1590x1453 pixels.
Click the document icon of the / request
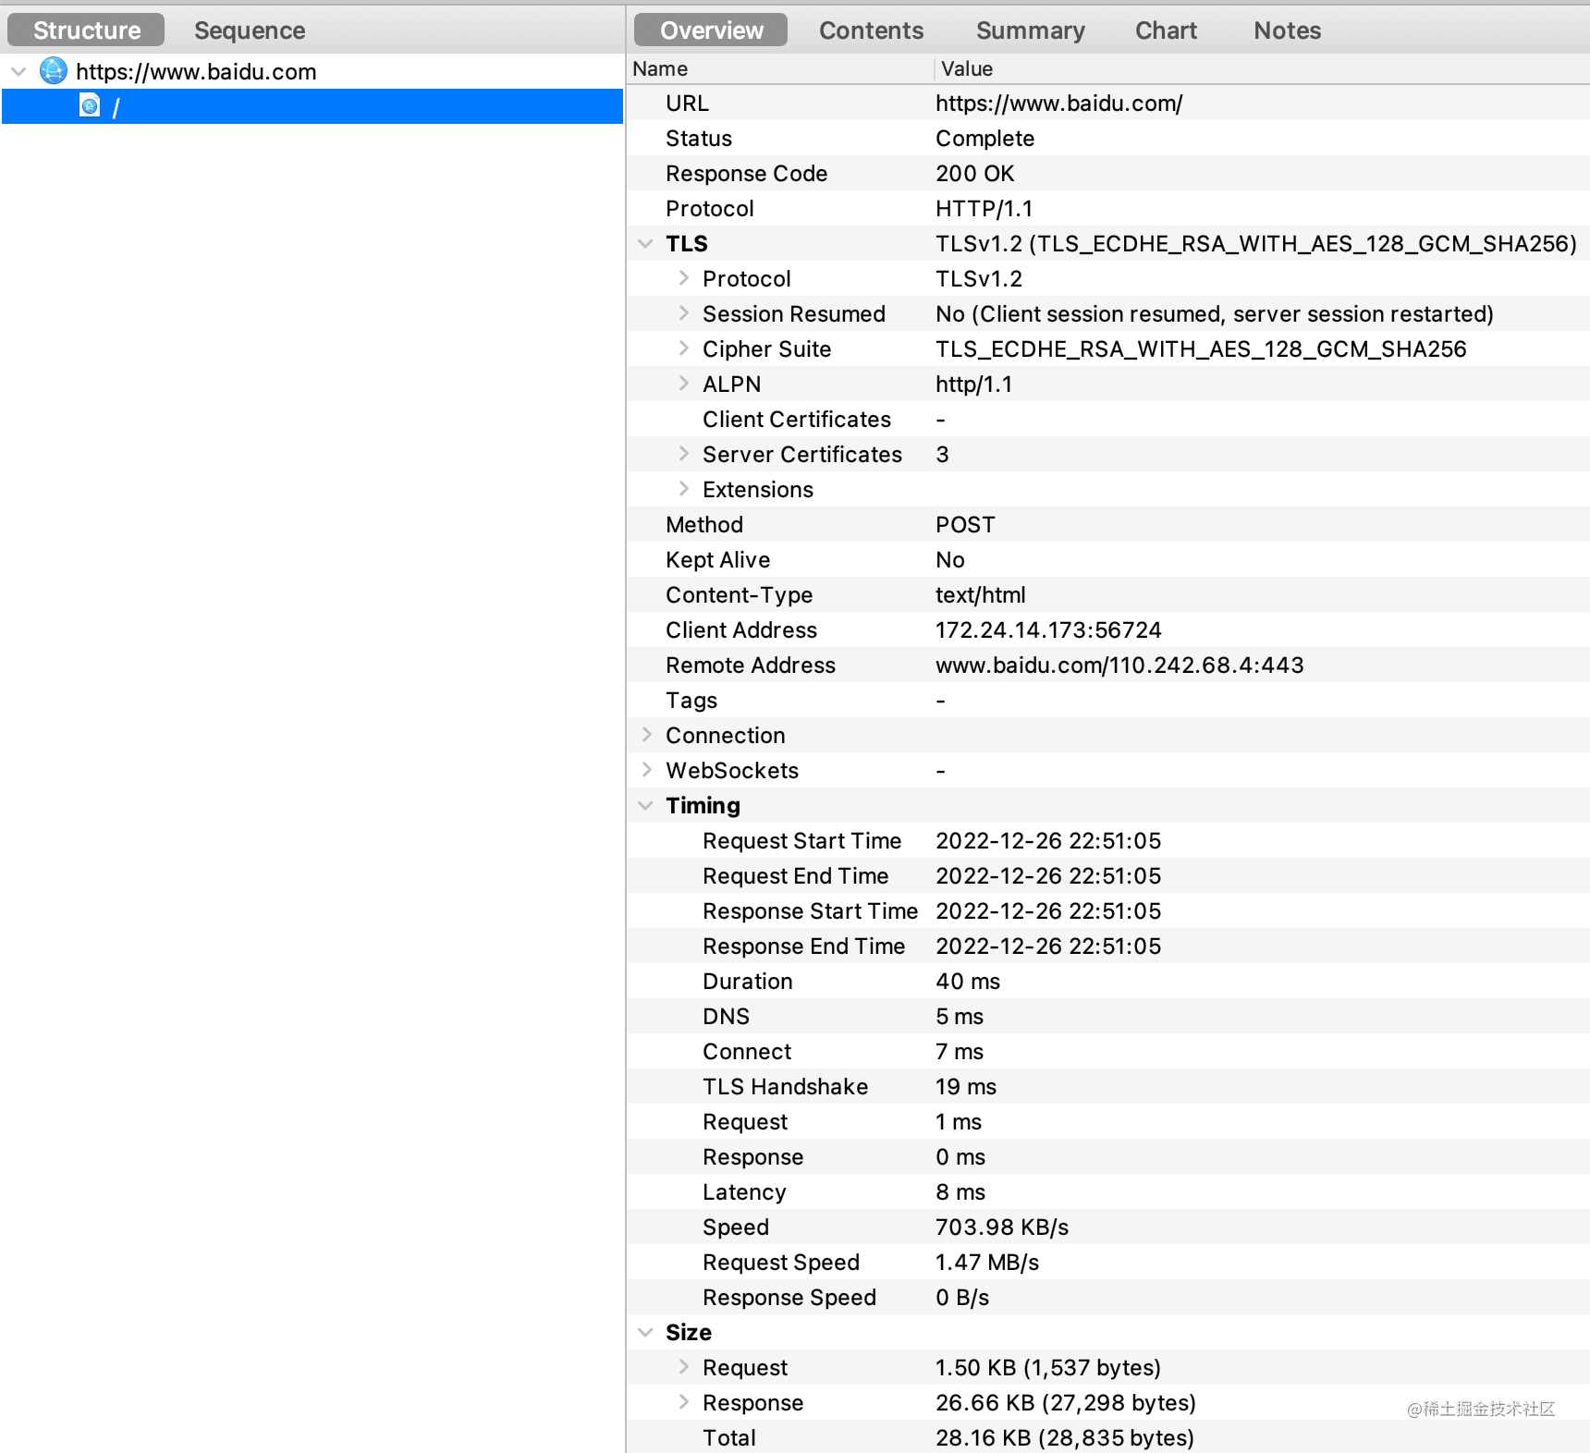90,106
